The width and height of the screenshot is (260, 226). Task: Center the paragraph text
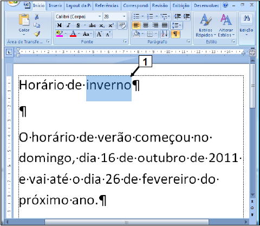point(146,25)
